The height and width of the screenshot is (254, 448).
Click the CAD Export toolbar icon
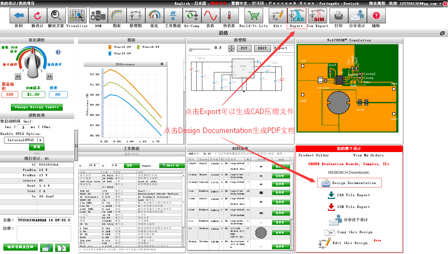click(x=296, y=16)
